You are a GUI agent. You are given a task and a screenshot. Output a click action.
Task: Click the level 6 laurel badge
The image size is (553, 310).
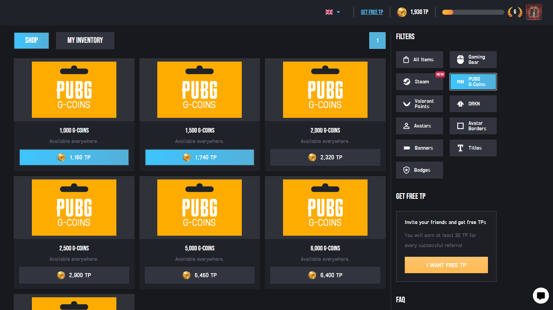pyautogui.click(x=515, y=12)
